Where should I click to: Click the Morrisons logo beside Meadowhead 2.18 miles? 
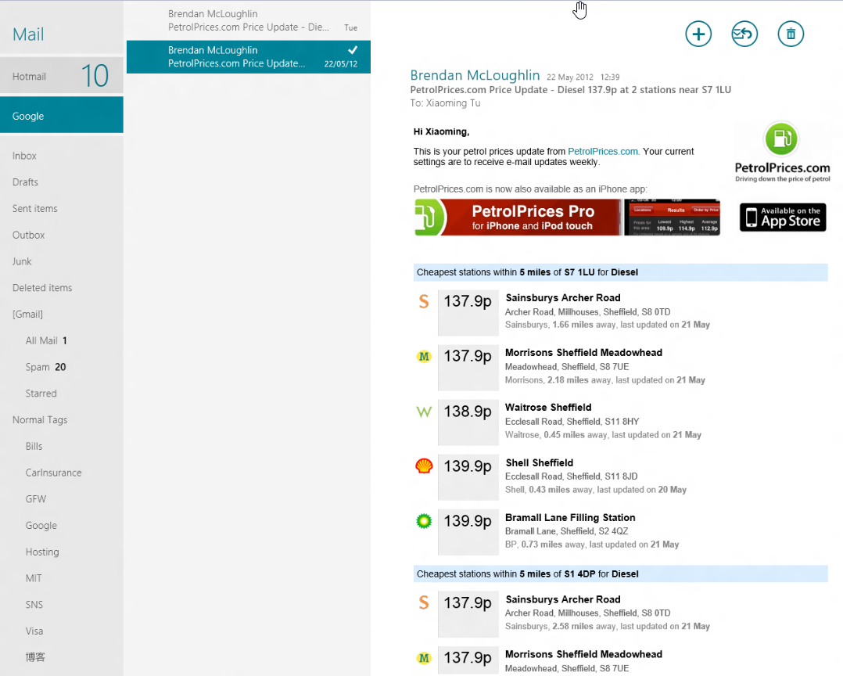[x=424, y=356]
